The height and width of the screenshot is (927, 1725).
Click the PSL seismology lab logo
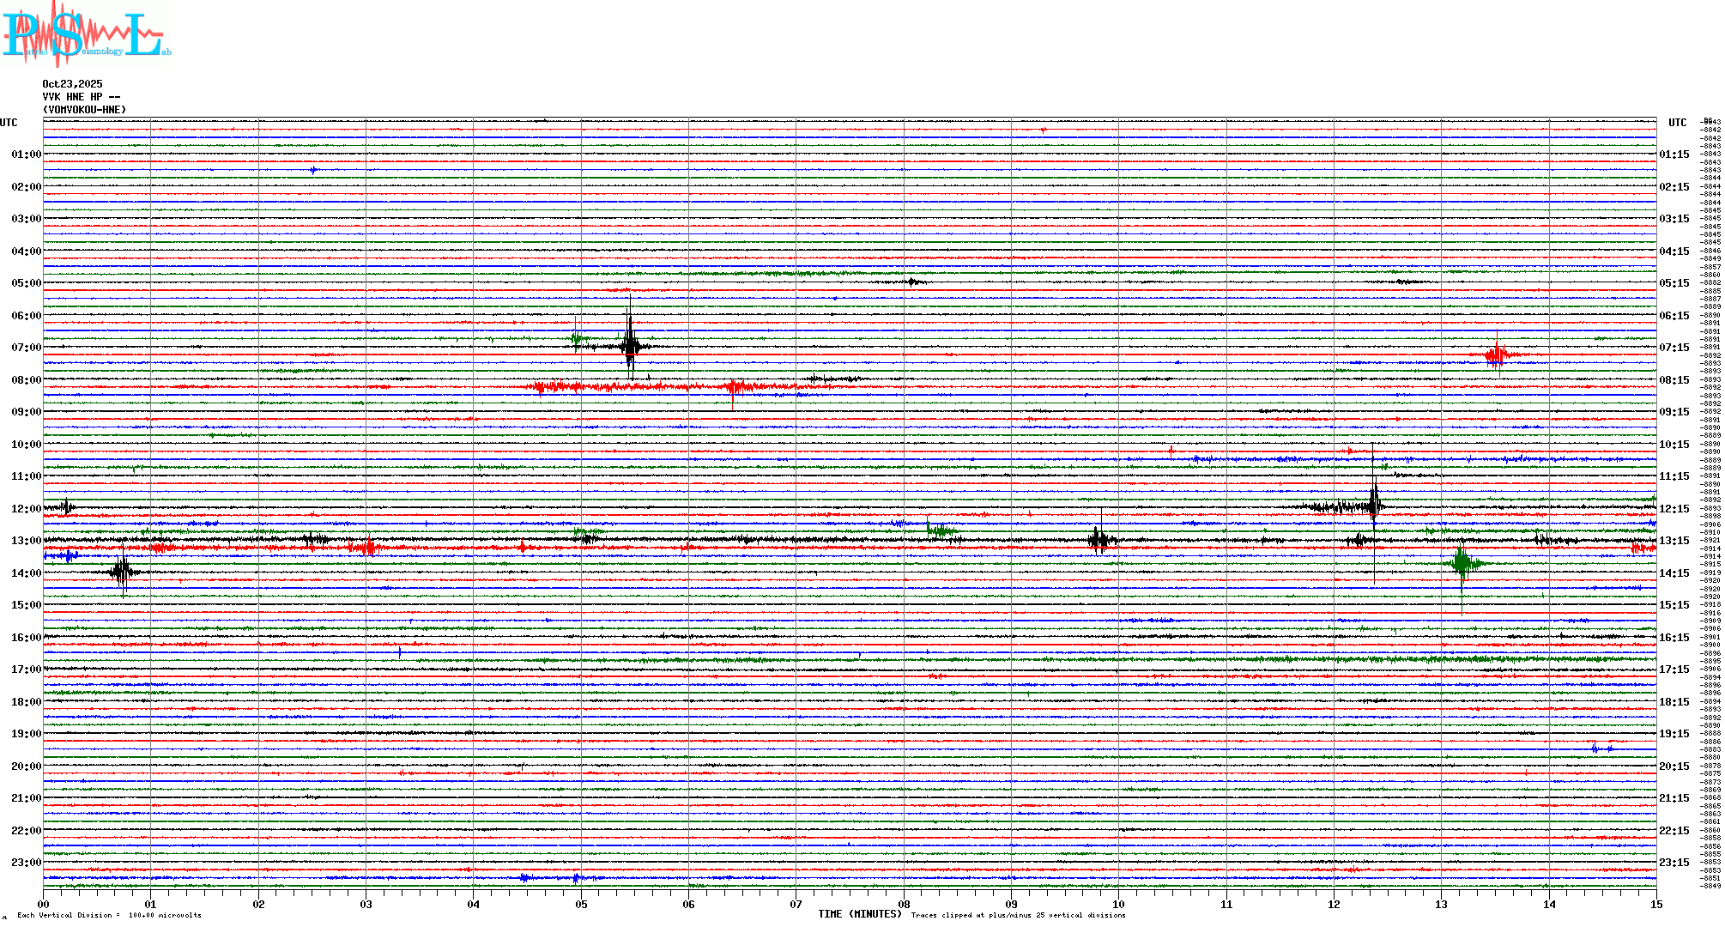86,34
